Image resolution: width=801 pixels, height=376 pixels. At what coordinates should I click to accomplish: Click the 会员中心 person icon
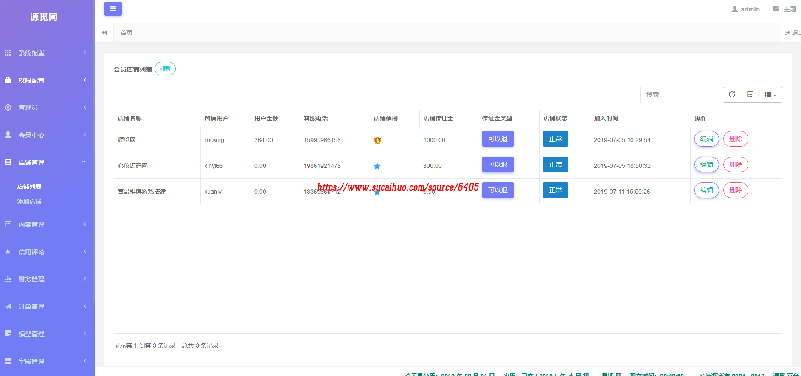pos(8,134)
